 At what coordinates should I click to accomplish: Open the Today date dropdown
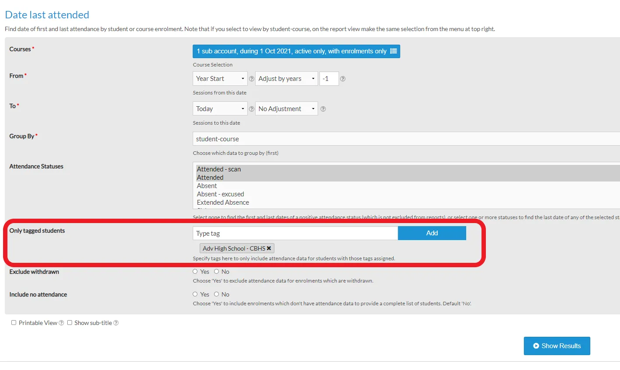(x=220, y=108)
